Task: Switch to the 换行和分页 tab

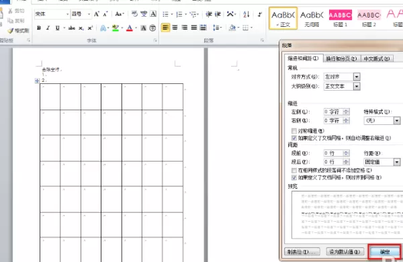Action: [x=342, y=58]
